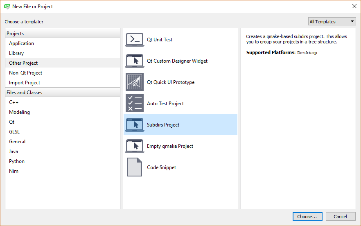Select Non-Qt Project category
361x226 pixels.
click(26, 73)
